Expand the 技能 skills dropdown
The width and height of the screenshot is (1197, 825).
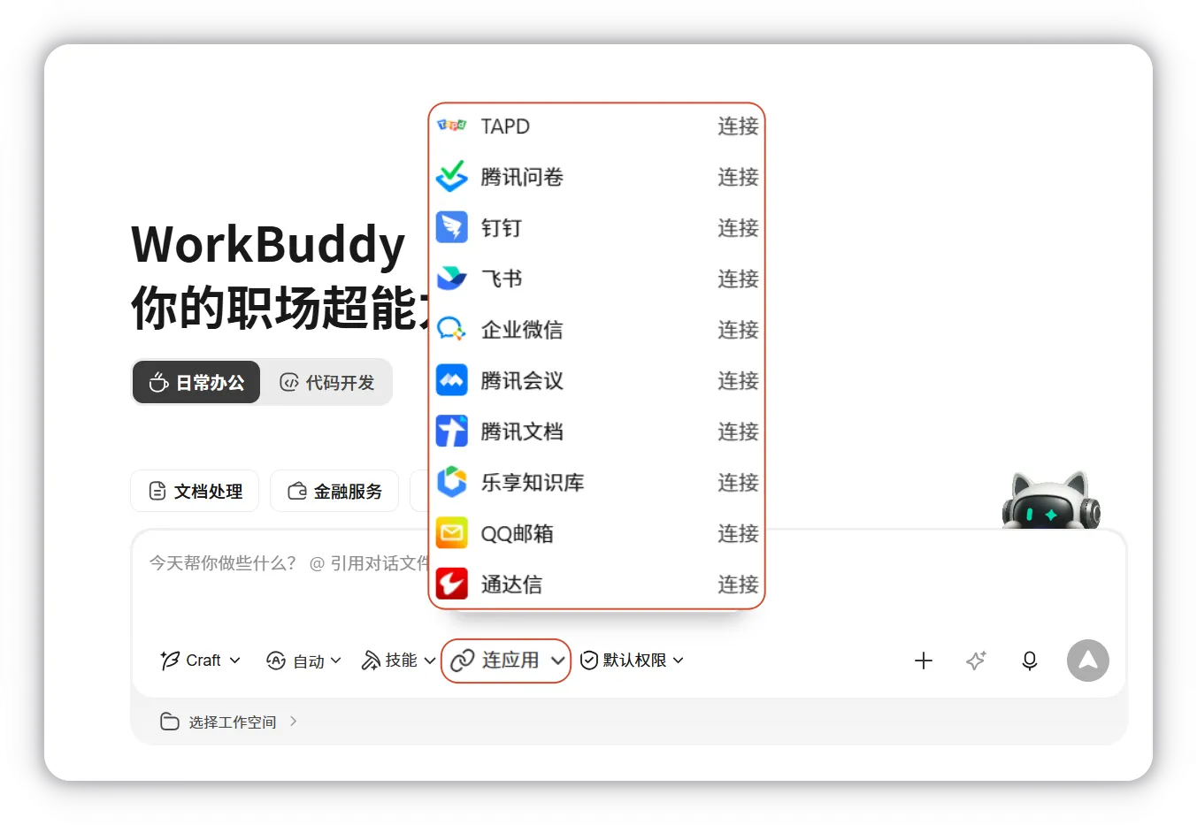[398, 661]
